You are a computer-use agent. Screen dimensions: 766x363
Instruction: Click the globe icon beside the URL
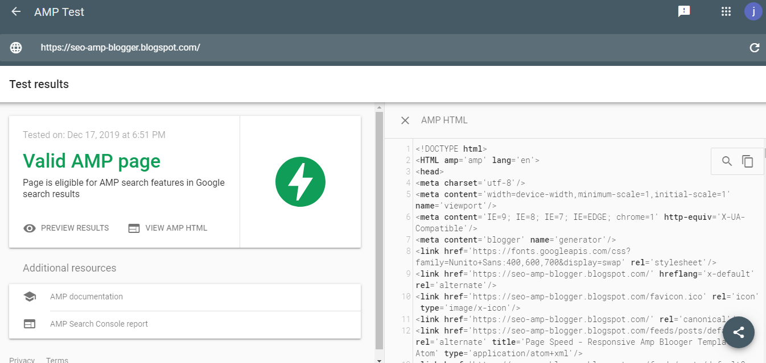pos(15,47)
